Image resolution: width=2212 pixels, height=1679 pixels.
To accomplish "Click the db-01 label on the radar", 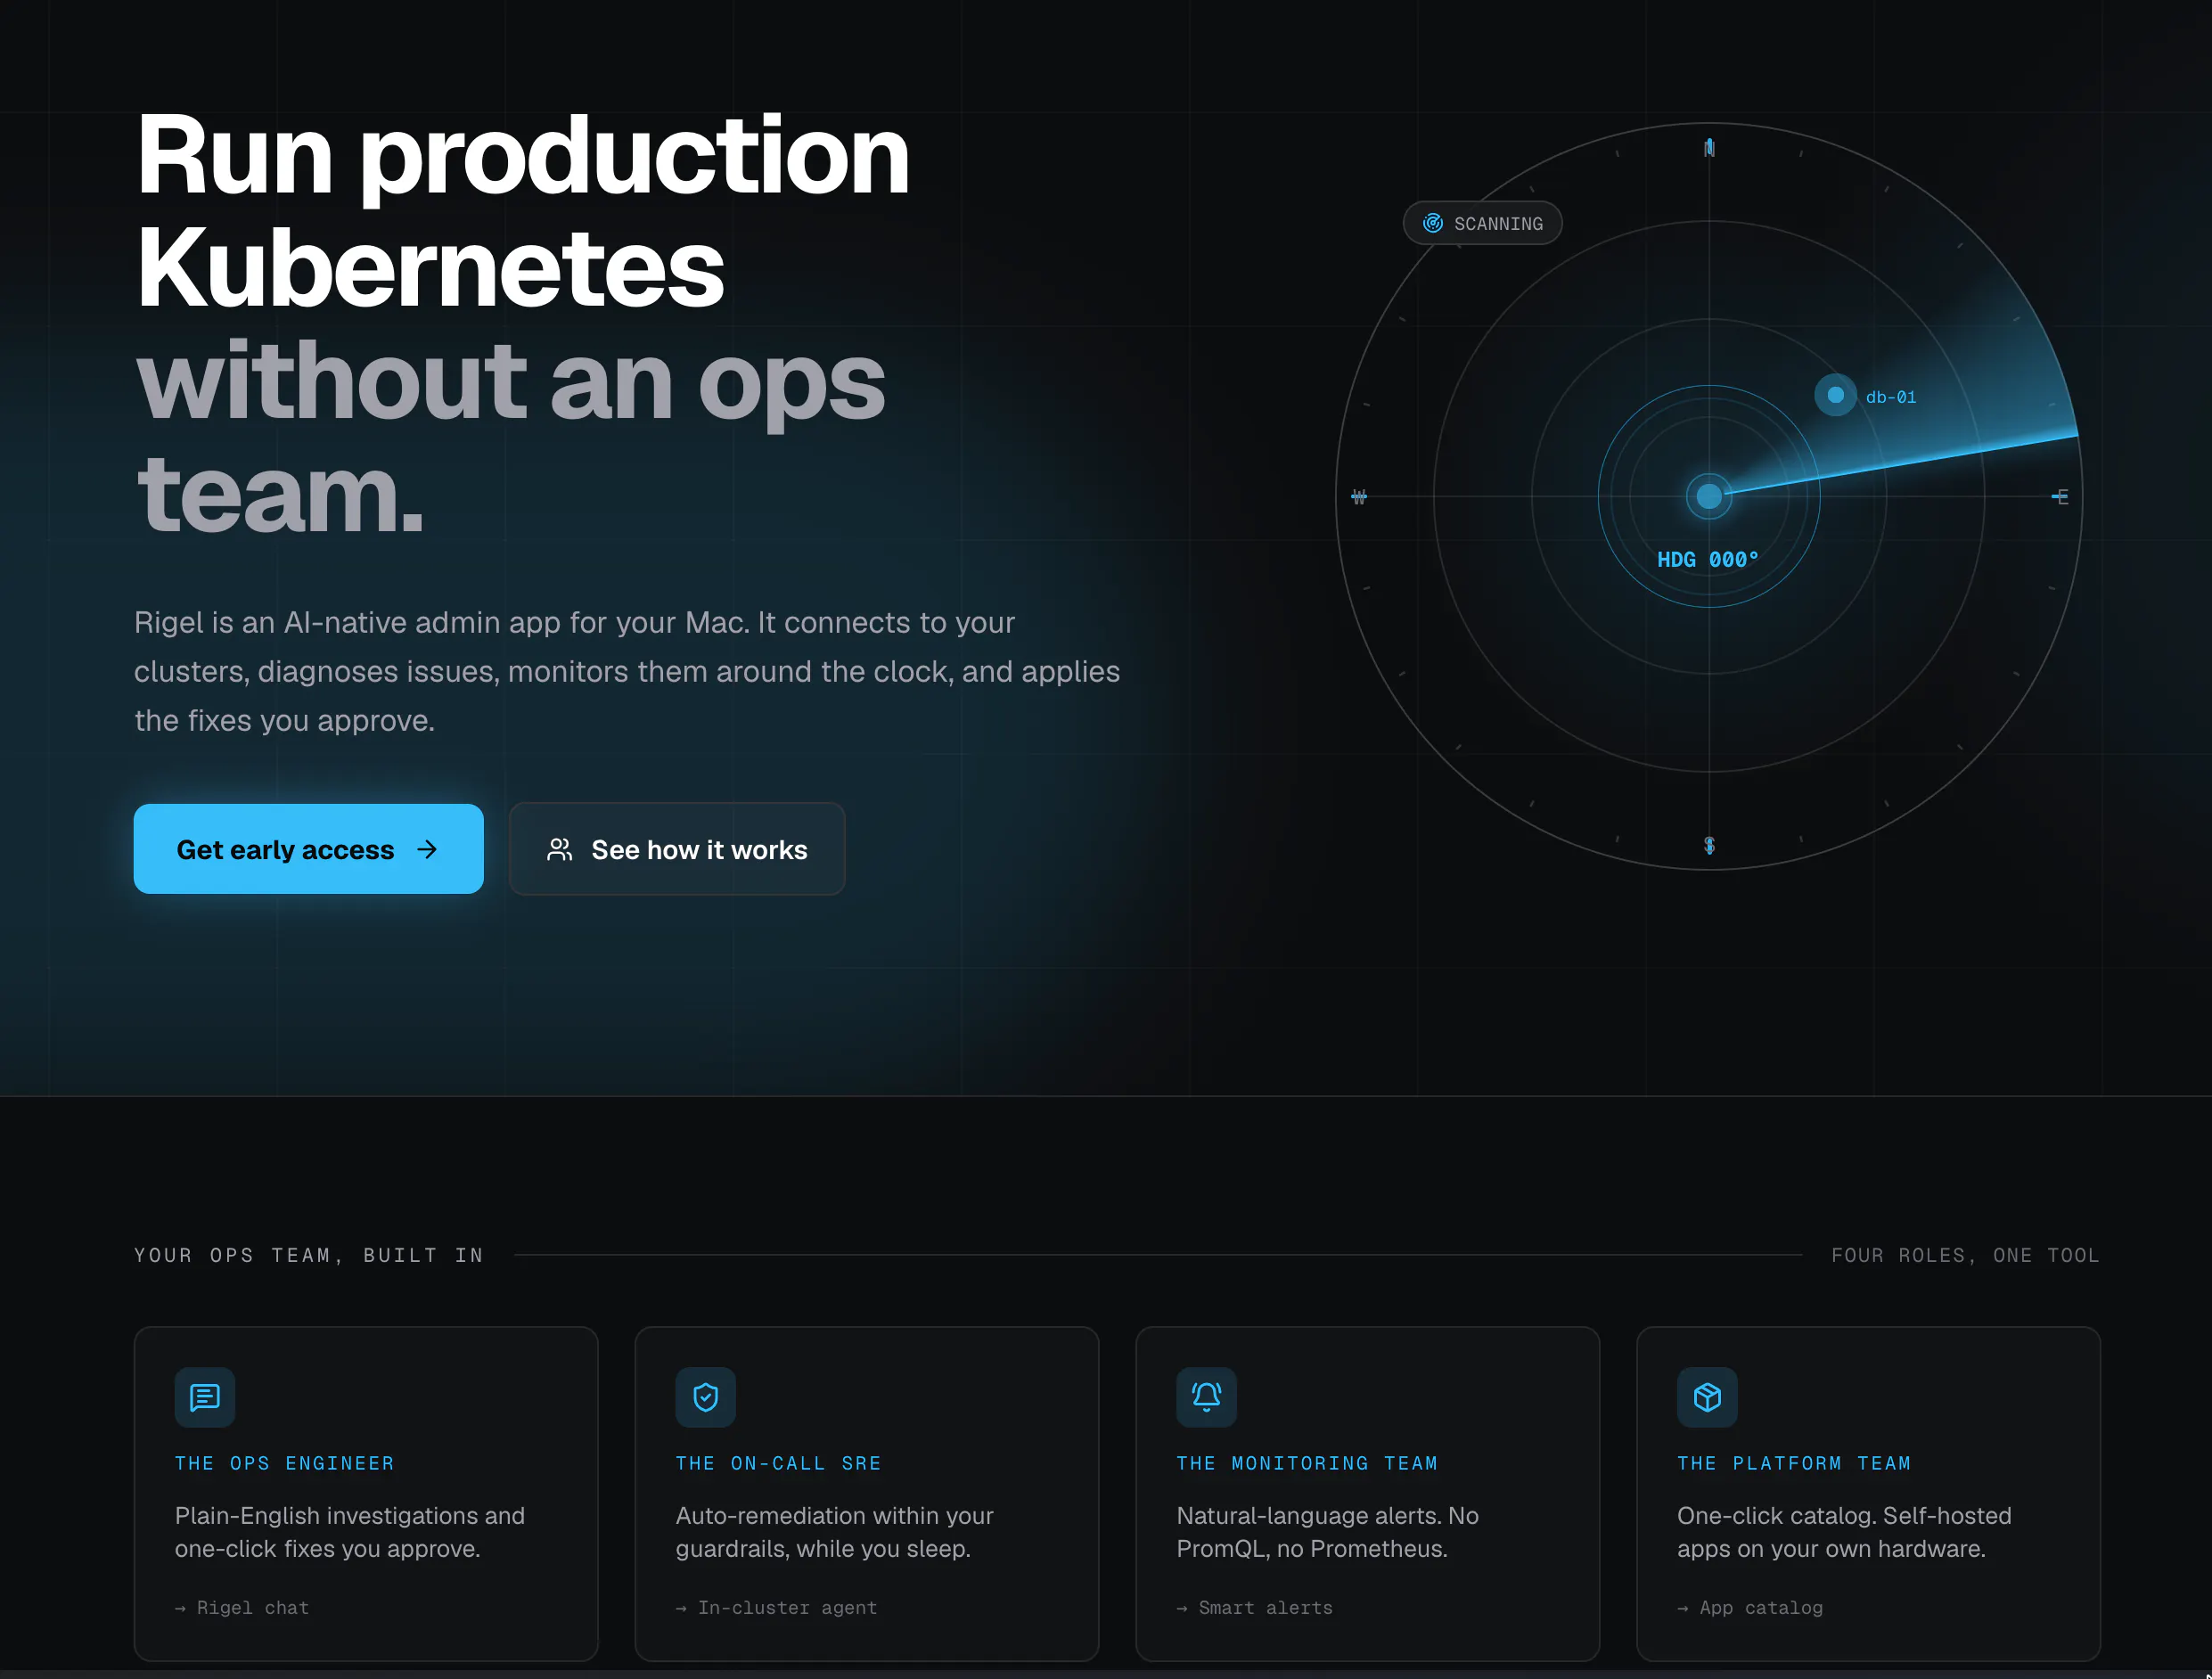I will coord(1891,397).
